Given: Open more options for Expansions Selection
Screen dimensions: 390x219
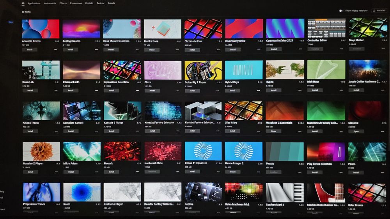Looking at the screenshot, I should coord(137,91).
